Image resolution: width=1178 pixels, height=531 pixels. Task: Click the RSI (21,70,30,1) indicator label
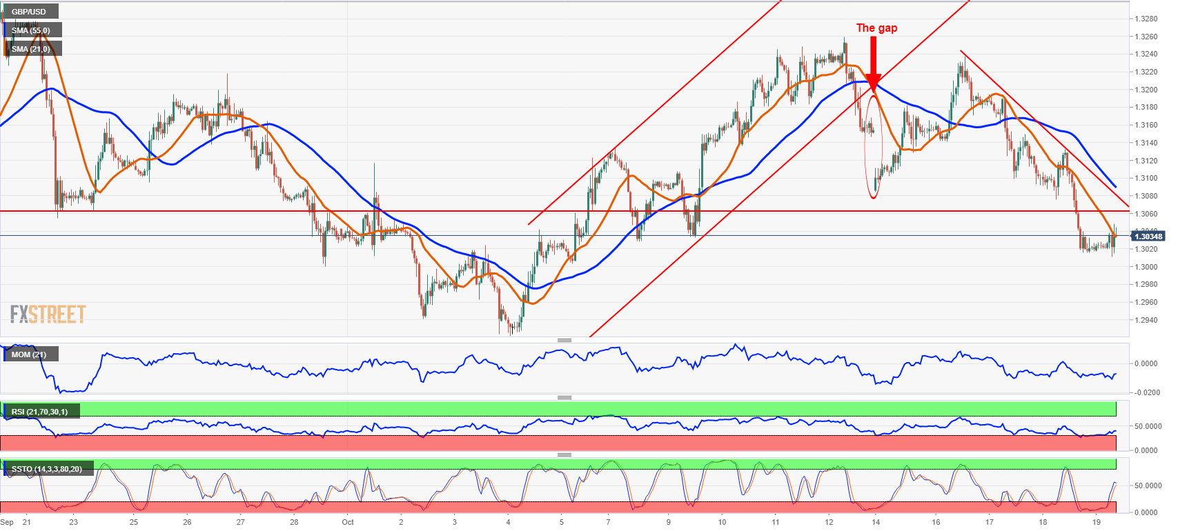click(x=40, y=412)
